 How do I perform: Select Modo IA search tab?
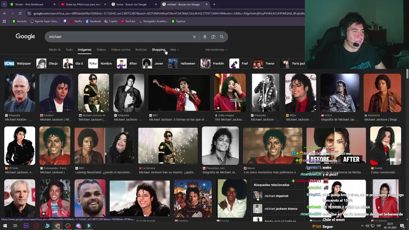coord(55,50)
